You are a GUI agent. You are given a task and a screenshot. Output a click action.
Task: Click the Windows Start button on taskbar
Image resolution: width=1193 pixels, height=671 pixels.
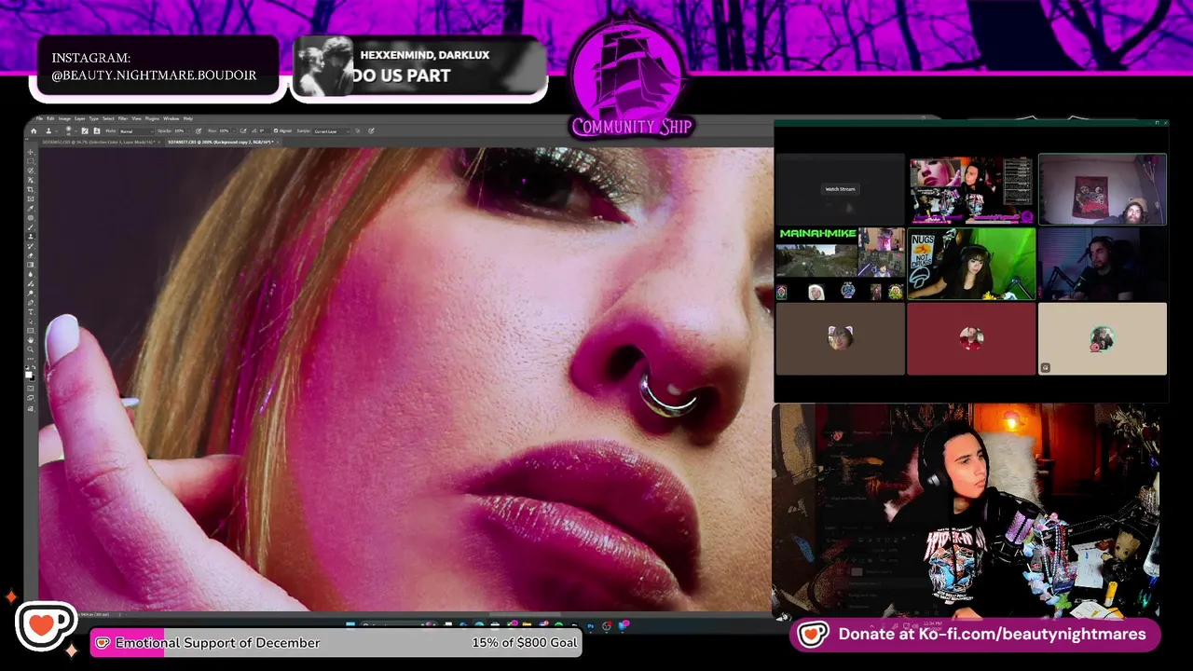(x=350, y=624)
